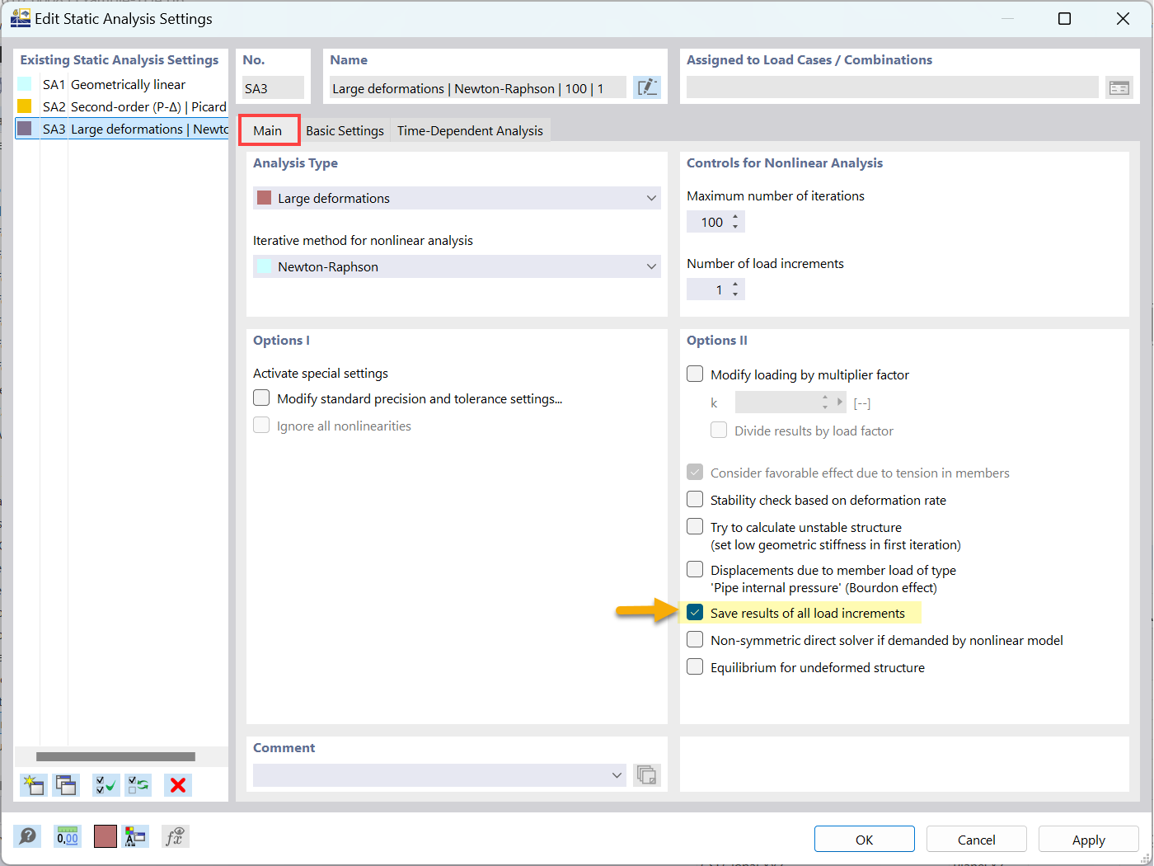Click the brown color swatch at bottom
1154x866 pixels.
pos(106,835)
